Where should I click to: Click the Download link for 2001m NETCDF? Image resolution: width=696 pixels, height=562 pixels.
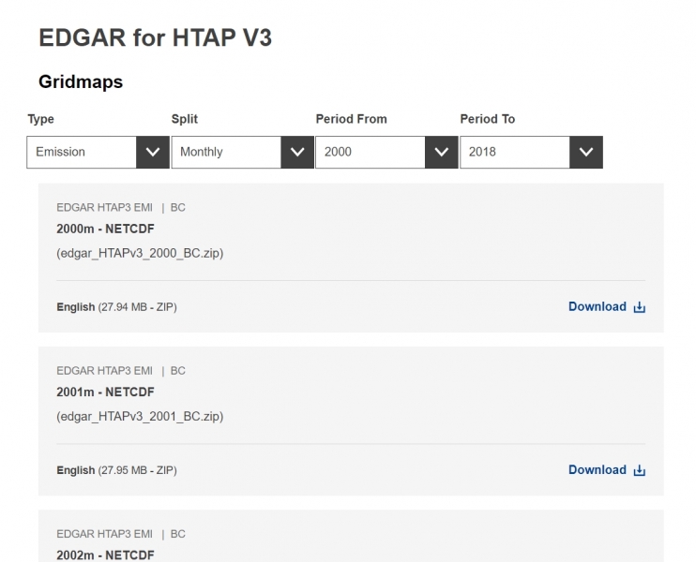(597, 470)
